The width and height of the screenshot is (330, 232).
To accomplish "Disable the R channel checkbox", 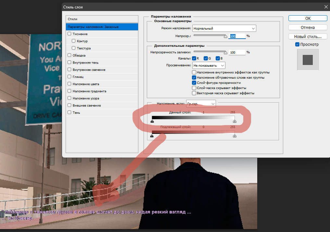I will tap(194, 58).
